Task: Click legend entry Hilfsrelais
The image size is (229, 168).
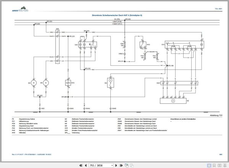Action: 23,132
